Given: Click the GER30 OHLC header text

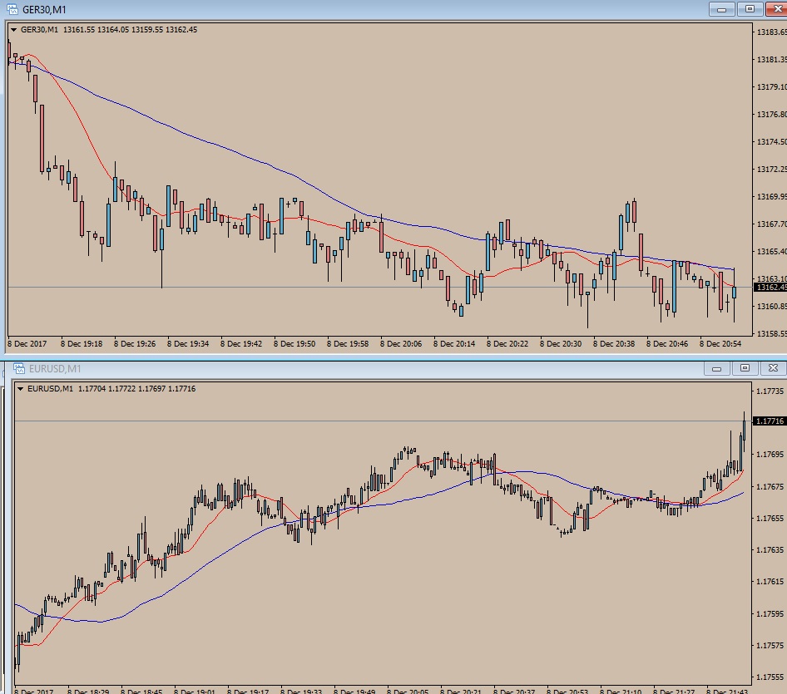Looking at the screenshot, I should click(x=109, y=30).
